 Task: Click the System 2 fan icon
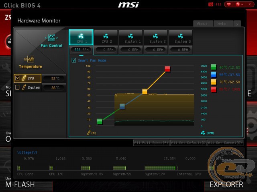coord(155,36)
